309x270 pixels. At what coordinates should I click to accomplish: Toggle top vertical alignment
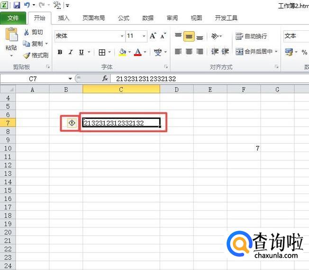[x=178, y=35]
